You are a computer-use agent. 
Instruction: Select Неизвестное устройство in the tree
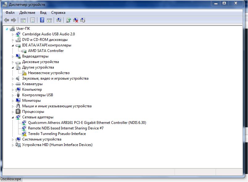(x=49, y=73)
